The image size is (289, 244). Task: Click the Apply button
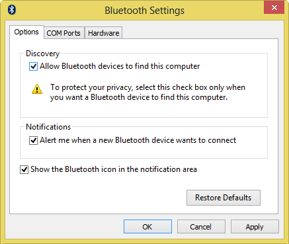(255, 227)
